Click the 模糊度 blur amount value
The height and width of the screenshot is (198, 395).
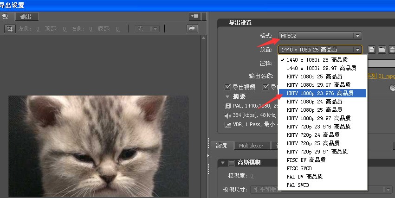coord(252,176)
